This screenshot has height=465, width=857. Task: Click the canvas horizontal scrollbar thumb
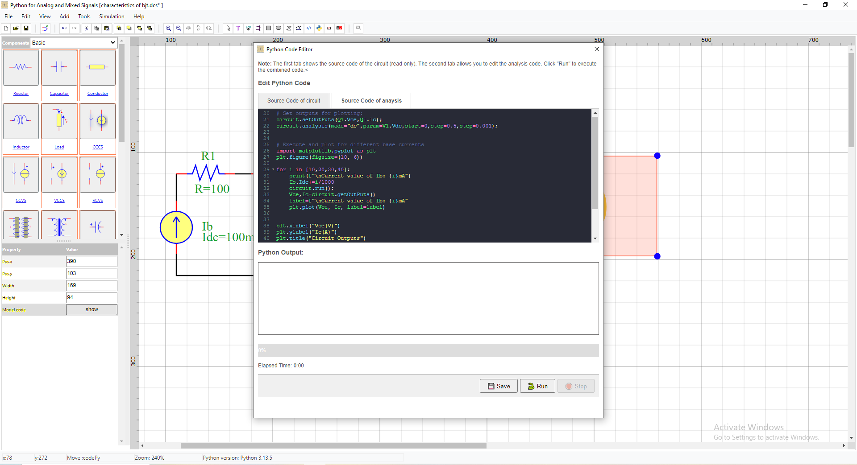333,445
